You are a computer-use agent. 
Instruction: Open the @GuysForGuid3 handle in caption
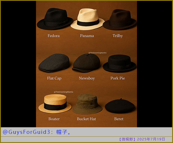28,132
